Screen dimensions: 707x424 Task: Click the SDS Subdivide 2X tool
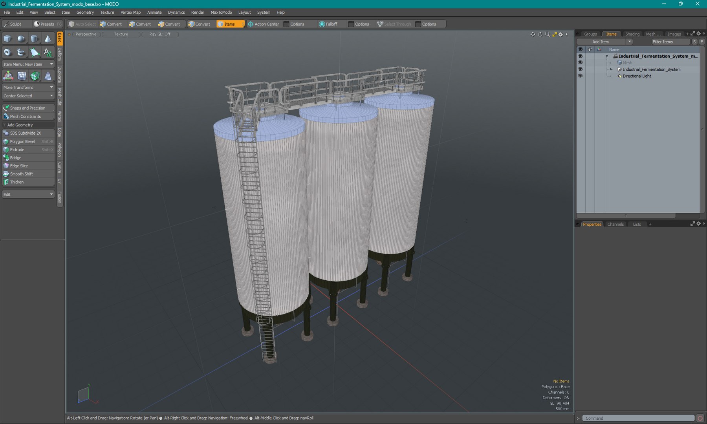(28, 133)
